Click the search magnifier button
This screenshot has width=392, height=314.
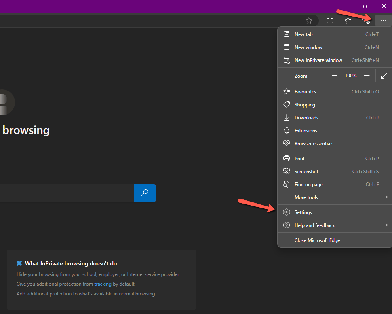pos(144,193)
